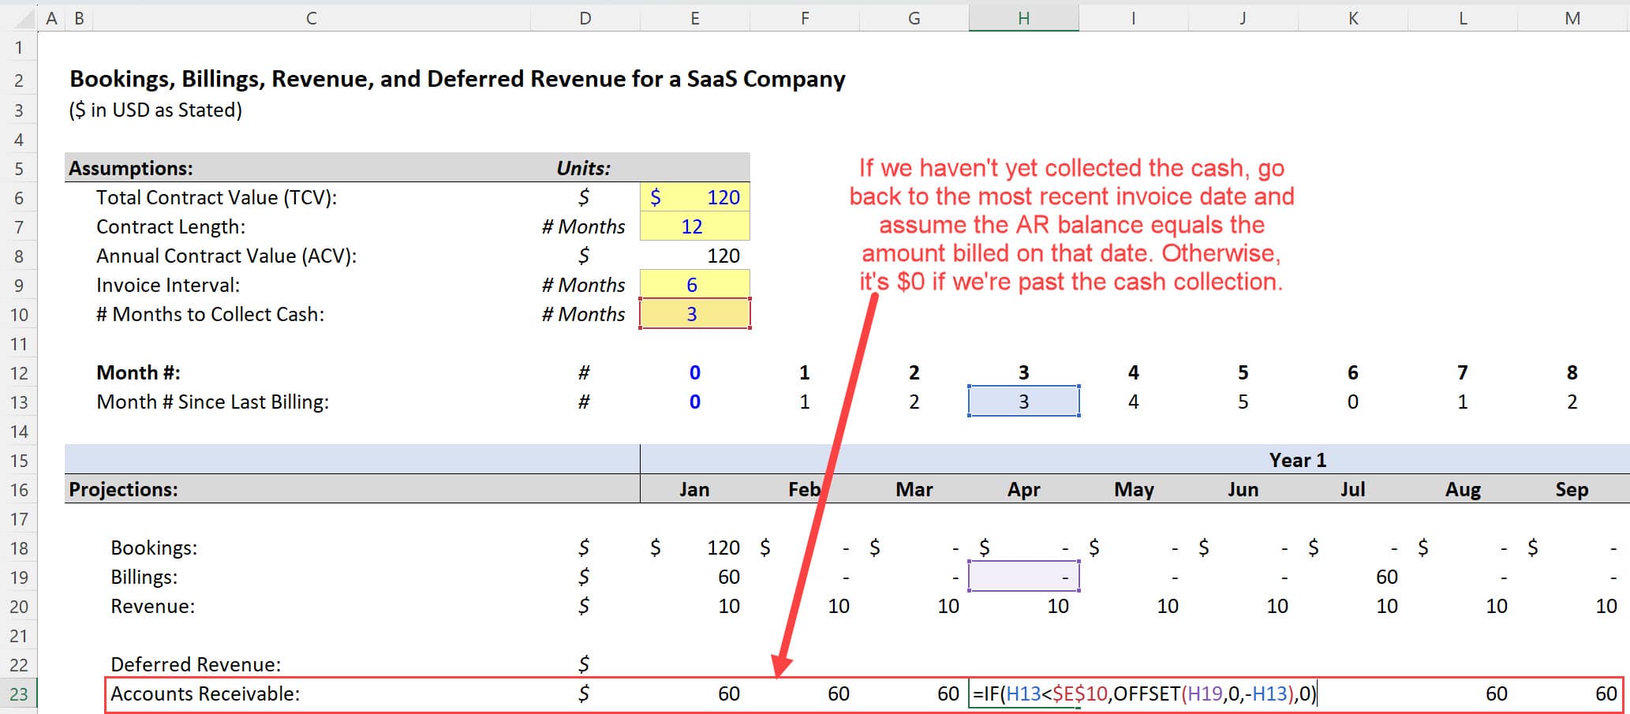Click the Contract Length input showing 12
The image size is (1630, 714).
point(693,226)
